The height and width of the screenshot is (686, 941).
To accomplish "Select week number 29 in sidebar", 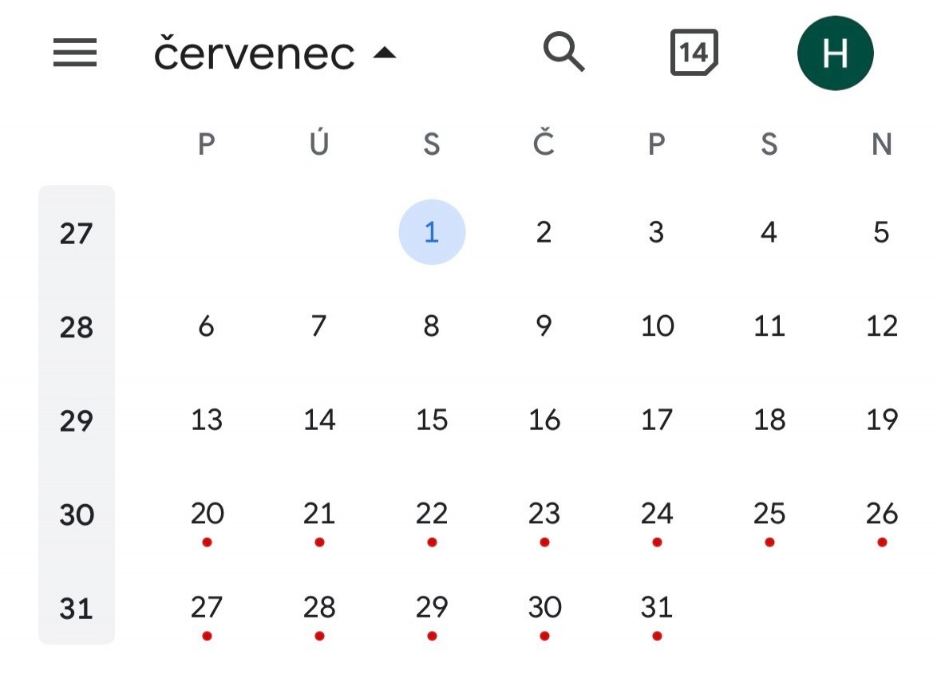I will 77,420.
